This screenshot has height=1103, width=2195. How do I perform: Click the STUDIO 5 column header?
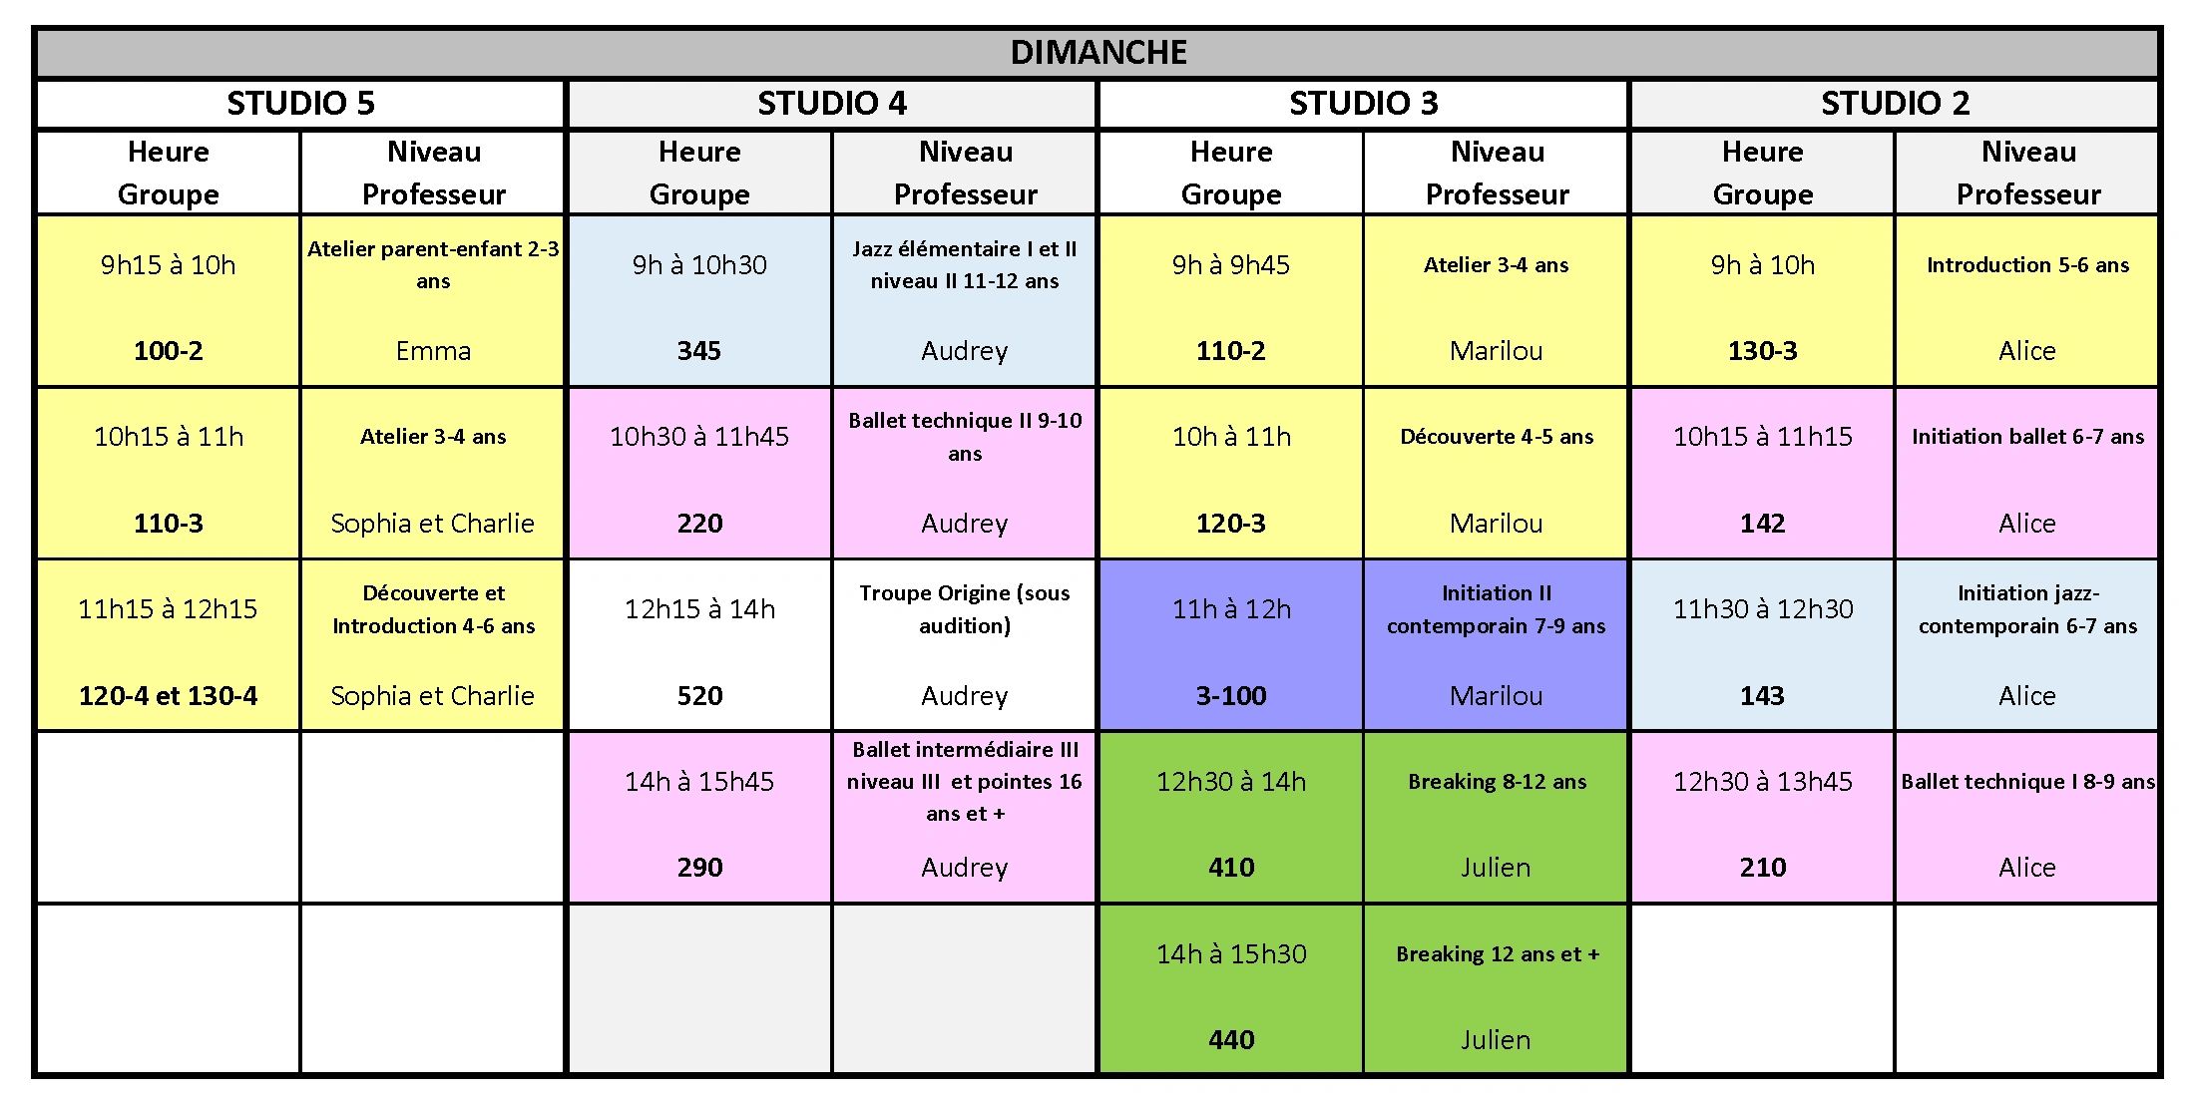tap(300, 104)
